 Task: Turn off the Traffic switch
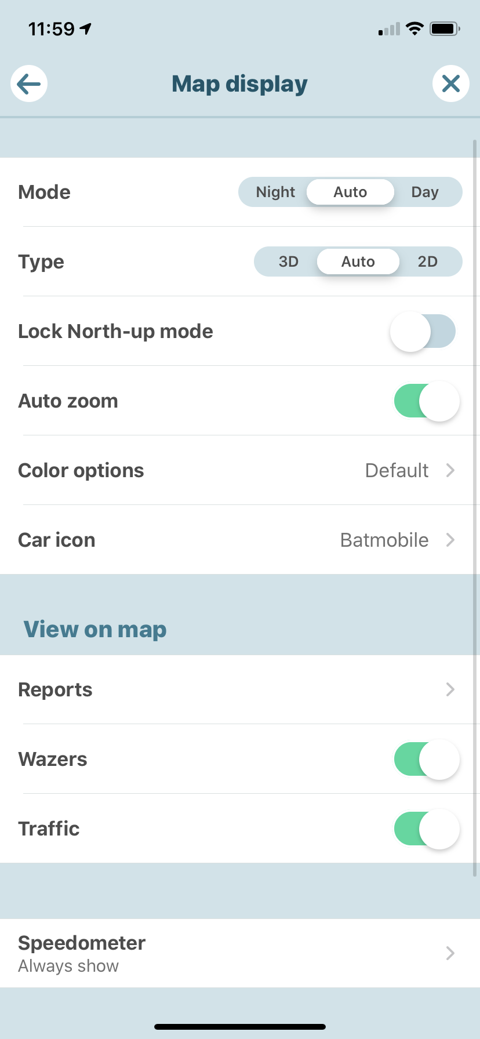pyautogui.click(x=427, y=829)
